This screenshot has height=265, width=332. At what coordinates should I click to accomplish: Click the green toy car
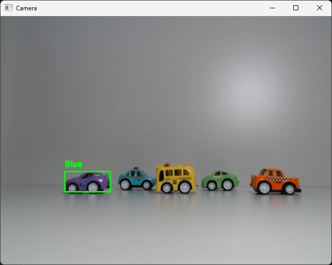220,181
